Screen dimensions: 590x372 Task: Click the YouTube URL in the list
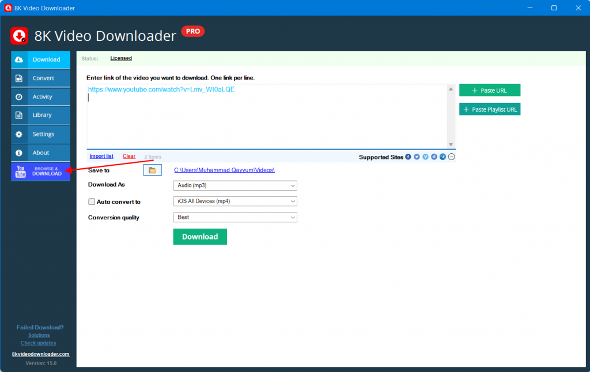tap(161, 89)
